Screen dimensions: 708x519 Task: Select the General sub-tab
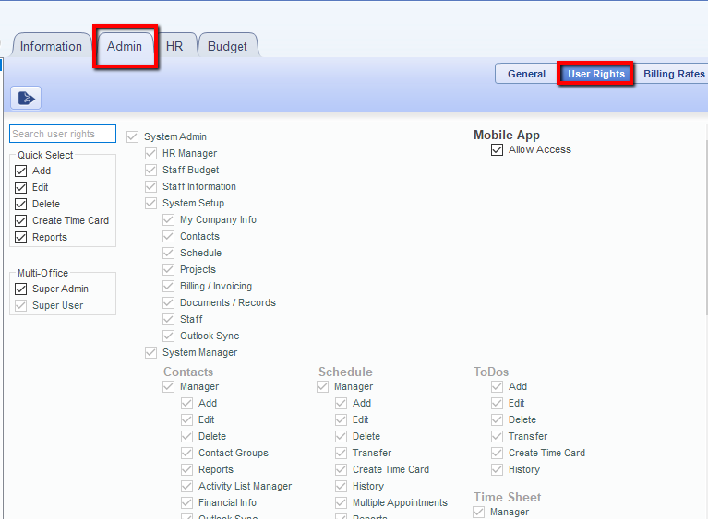coord(526,74)
